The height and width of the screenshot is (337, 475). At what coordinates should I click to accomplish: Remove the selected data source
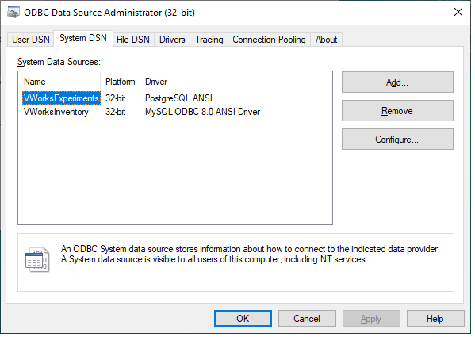(397, 111)
